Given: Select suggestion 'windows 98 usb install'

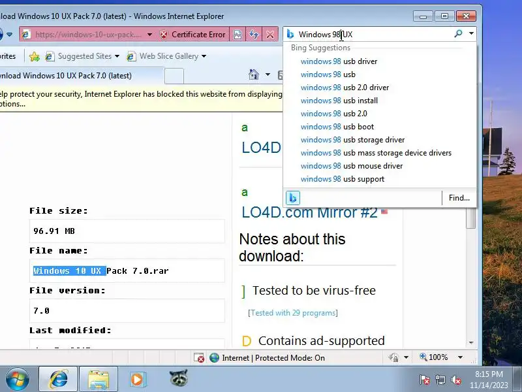Looking at the screenshot, I should 339,101.
